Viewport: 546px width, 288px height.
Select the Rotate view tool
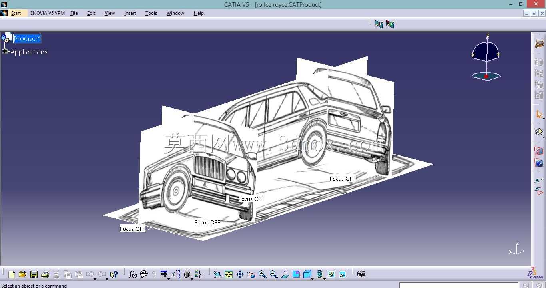pos(251,274)
